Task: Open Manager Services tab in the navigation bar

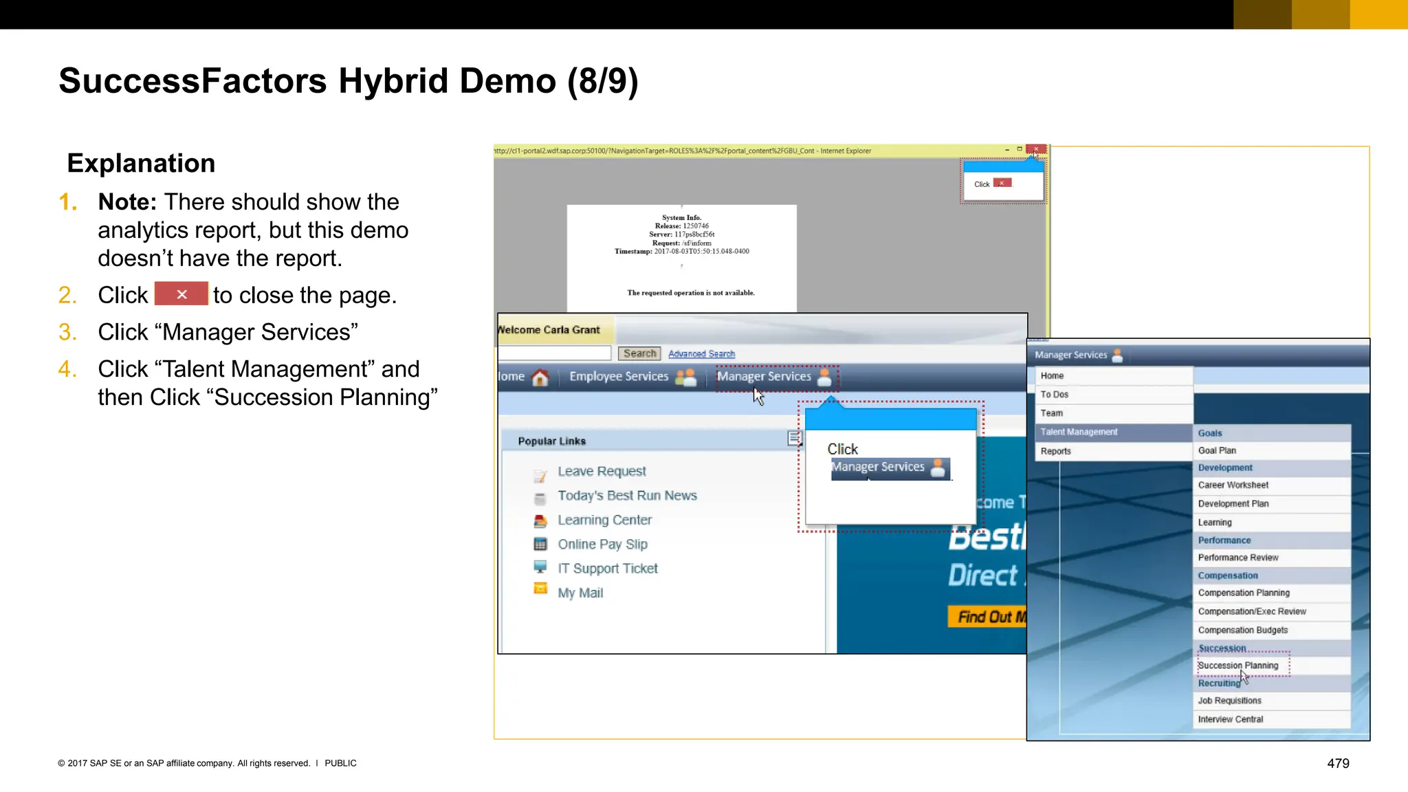Action: tap(764, 377)
